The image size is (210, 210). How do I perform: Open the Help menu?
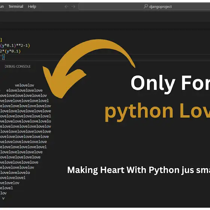pyautogui.click(x=32, y=6)
